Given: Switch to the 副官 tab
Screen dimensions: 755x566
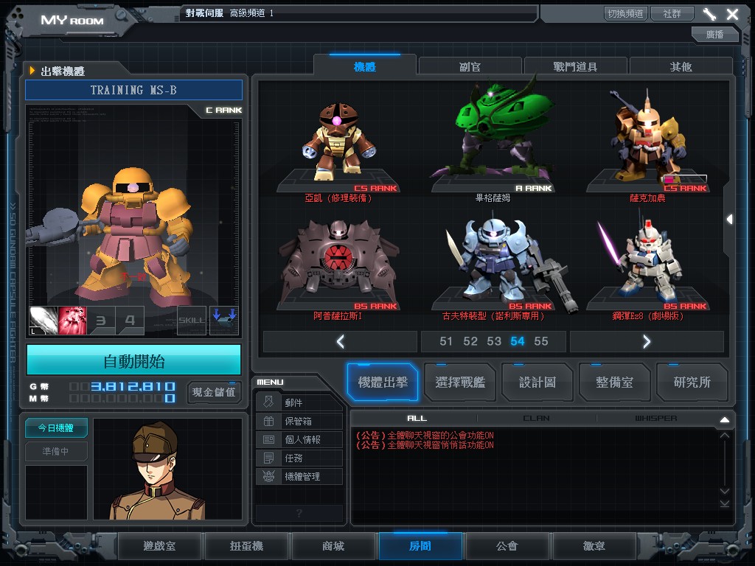Looking at the screenshot, I should (x=470, y=66).
